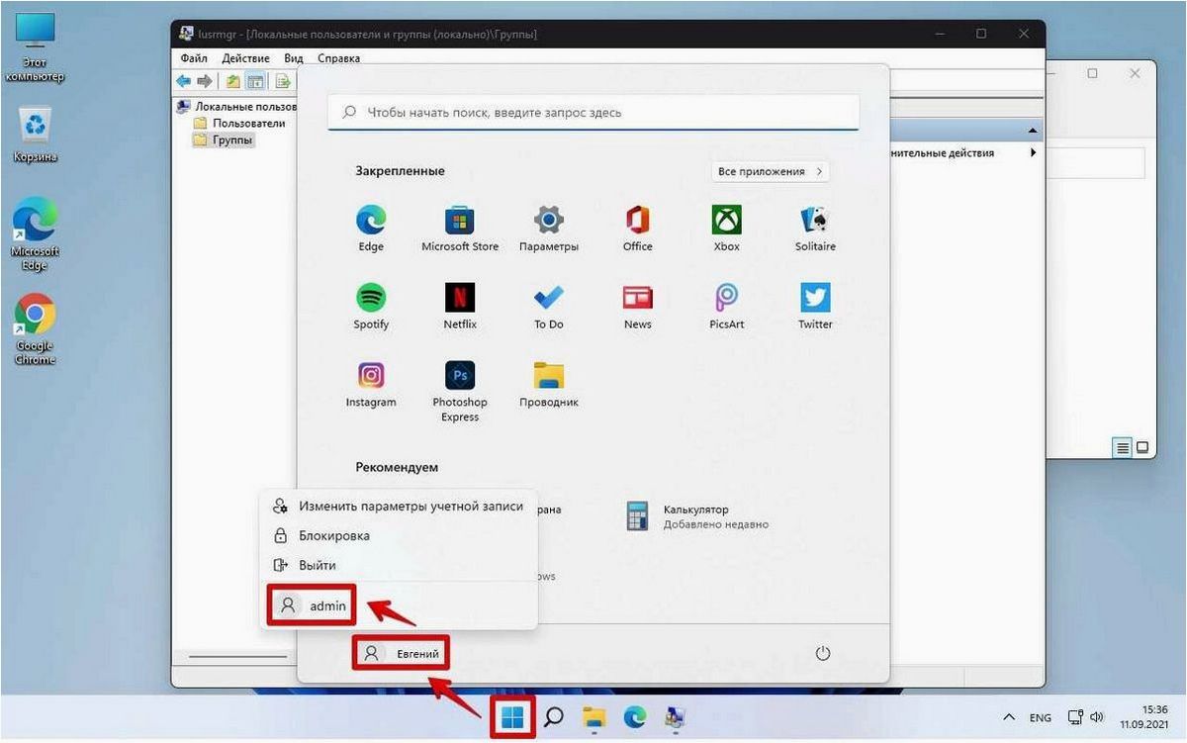Image resolution: width=1187 pixels, height=743 pixels.
Task: Click the Start button on the taskbar
Action: [512, 716]
